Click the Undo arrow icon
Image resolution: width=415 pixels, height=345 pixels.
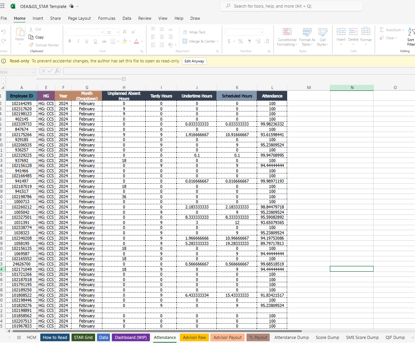(3, 32)
